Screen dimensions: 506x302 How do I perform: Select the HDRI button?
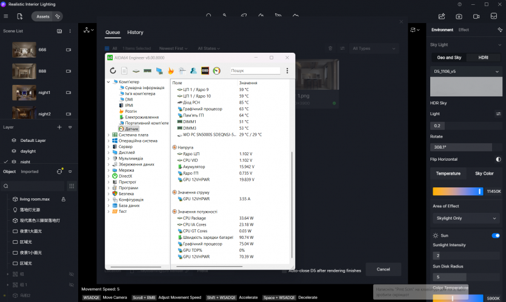483,57
